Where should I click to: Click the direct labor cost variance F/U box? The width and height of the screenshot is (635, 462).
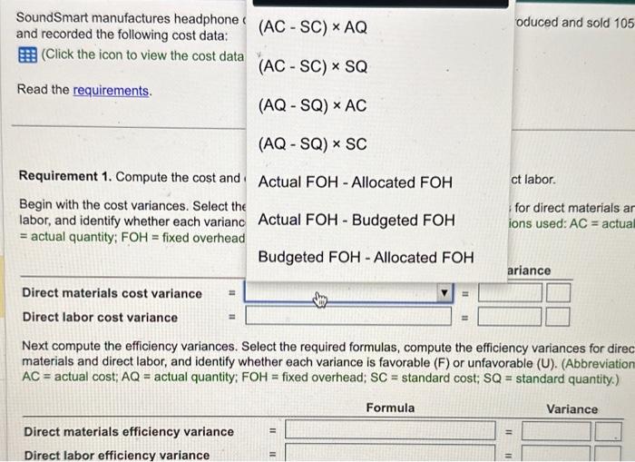tap(558, 317)
